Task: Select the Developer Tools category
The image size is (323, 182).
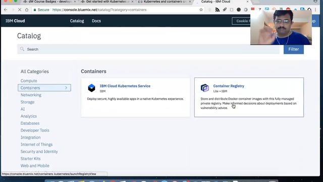Action: tap(35, 130)
